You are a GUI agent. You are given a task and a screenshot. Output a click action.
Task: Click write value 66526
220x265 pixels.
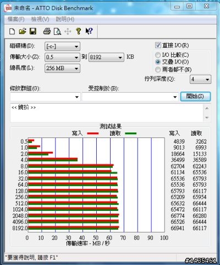[178, 222]
